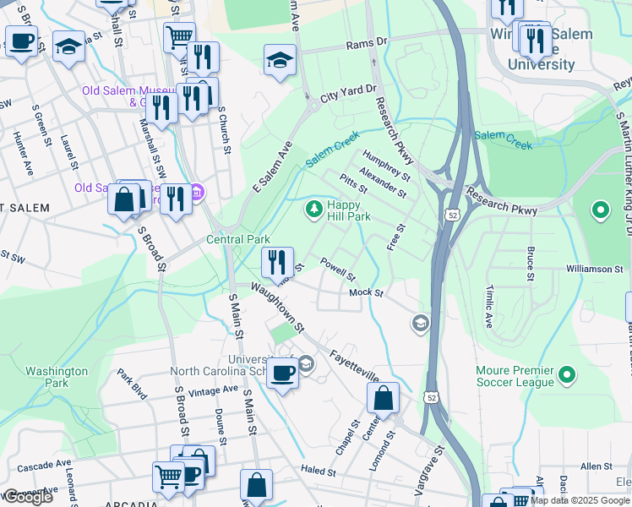
Task: Select the cafe marker near Fayetteville St
Action: [282, 376]
